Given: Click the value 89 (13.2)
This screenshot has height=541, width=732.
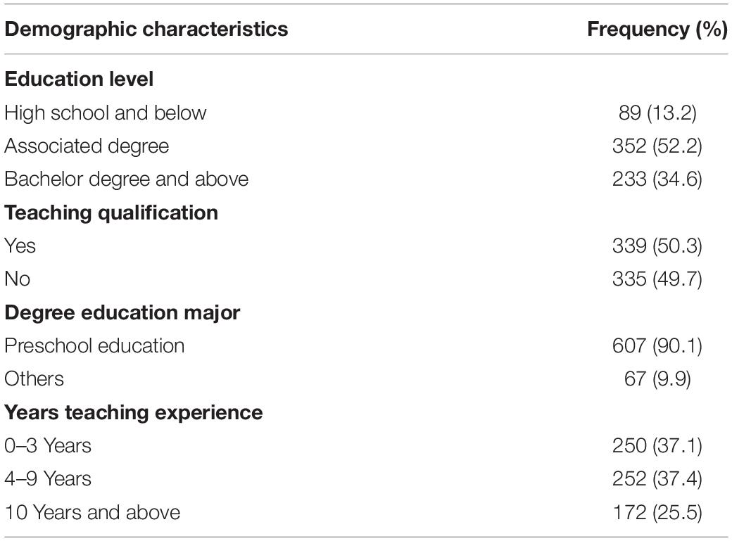Looking at the screenshot, I should click(657, 113).
